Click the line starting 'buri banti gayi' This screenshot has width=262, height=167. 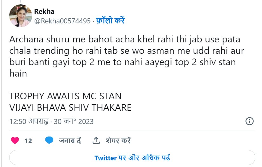point(122,62)
